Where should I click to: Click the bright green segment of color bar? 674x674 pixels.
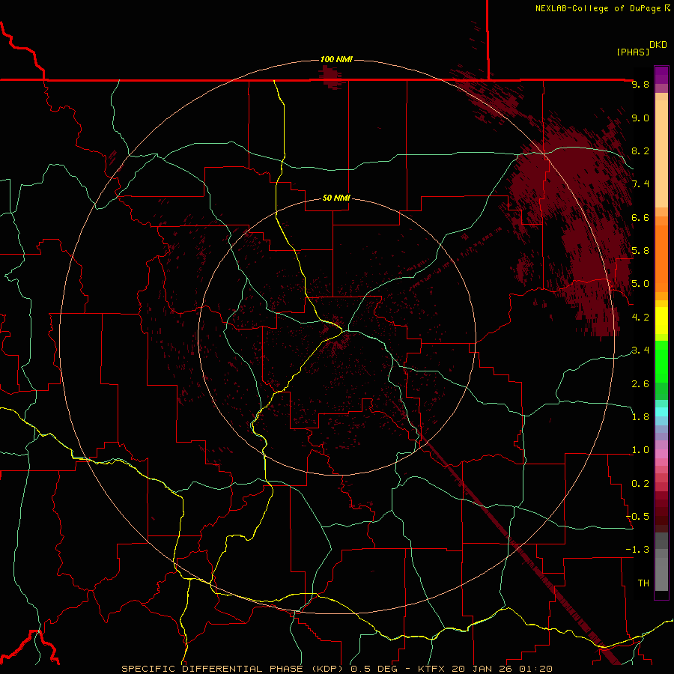coord(661,361)
